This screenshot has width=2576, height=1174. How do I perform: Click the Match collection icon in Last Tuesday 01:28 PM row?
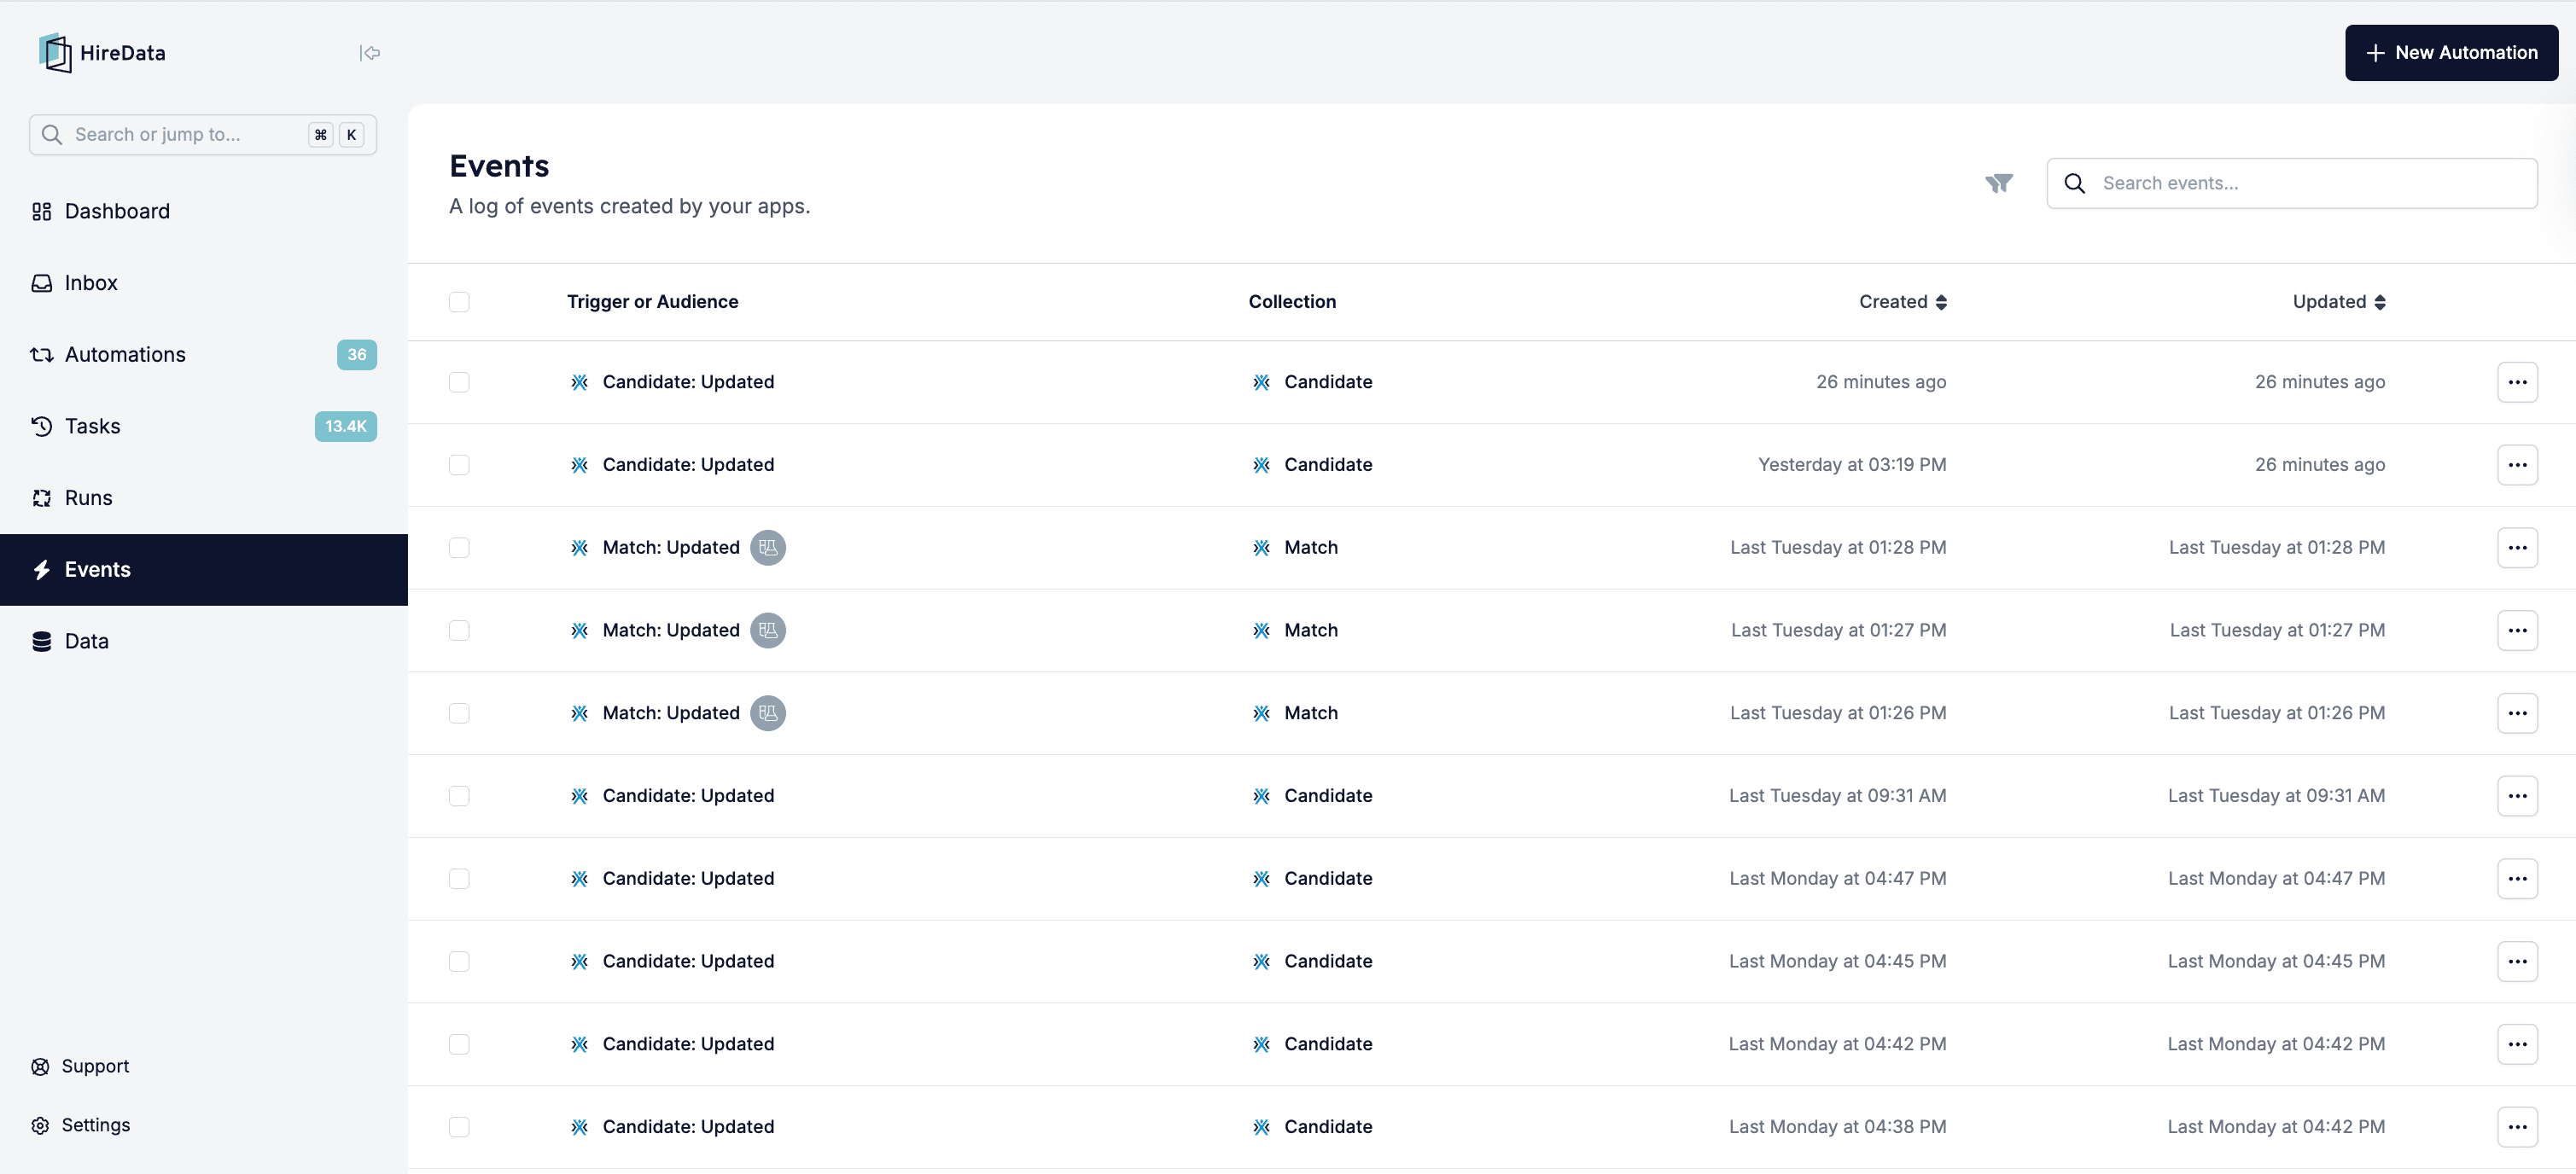[1261, 548]
